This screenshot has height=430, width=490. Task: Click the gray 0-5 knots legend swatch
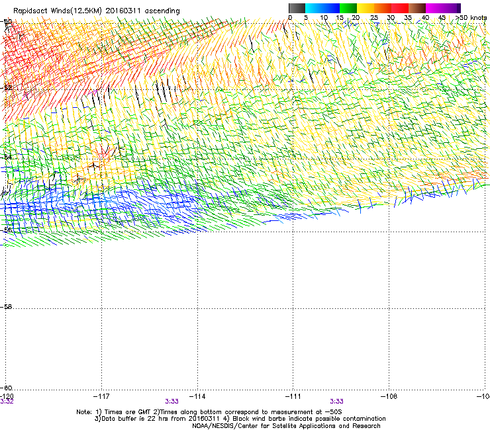click(297, 8)
